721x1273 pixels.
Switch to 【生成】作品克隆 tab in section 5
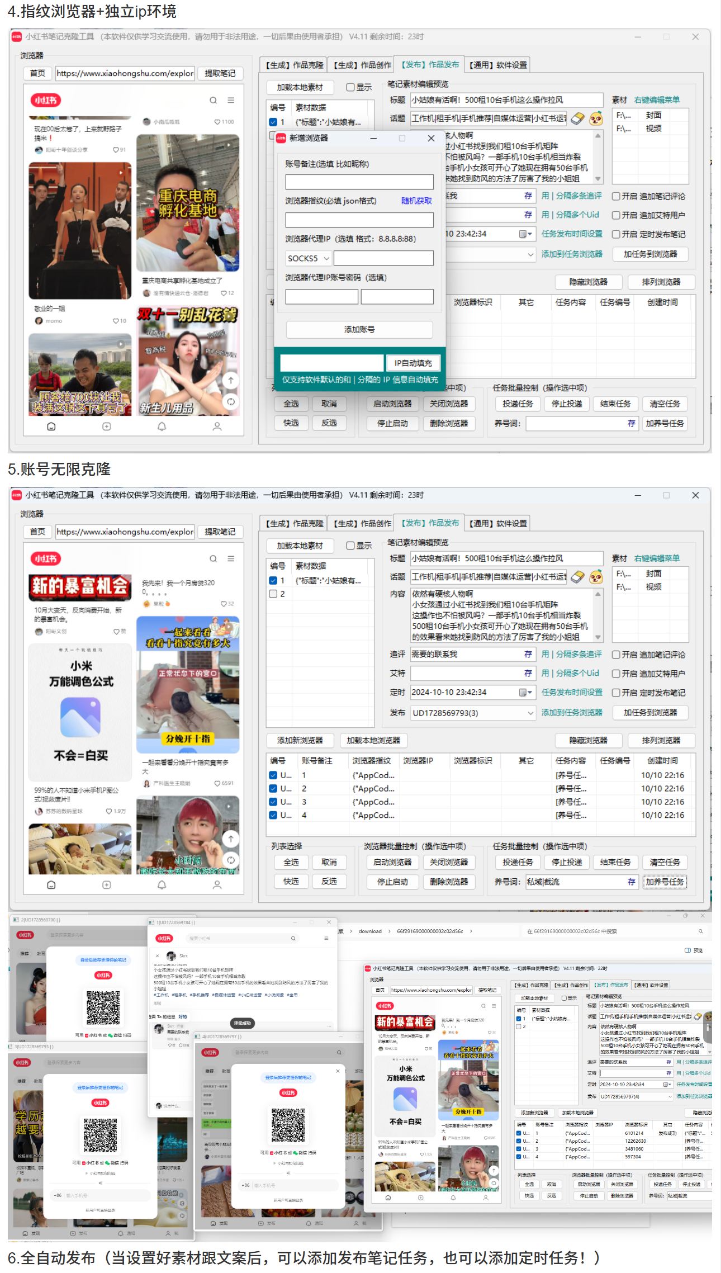(294, 523)
